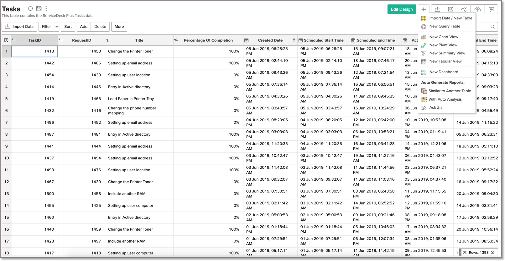Click the export icon in top toolbar
This screenshot has width=505, height=261.
[438, 9]
